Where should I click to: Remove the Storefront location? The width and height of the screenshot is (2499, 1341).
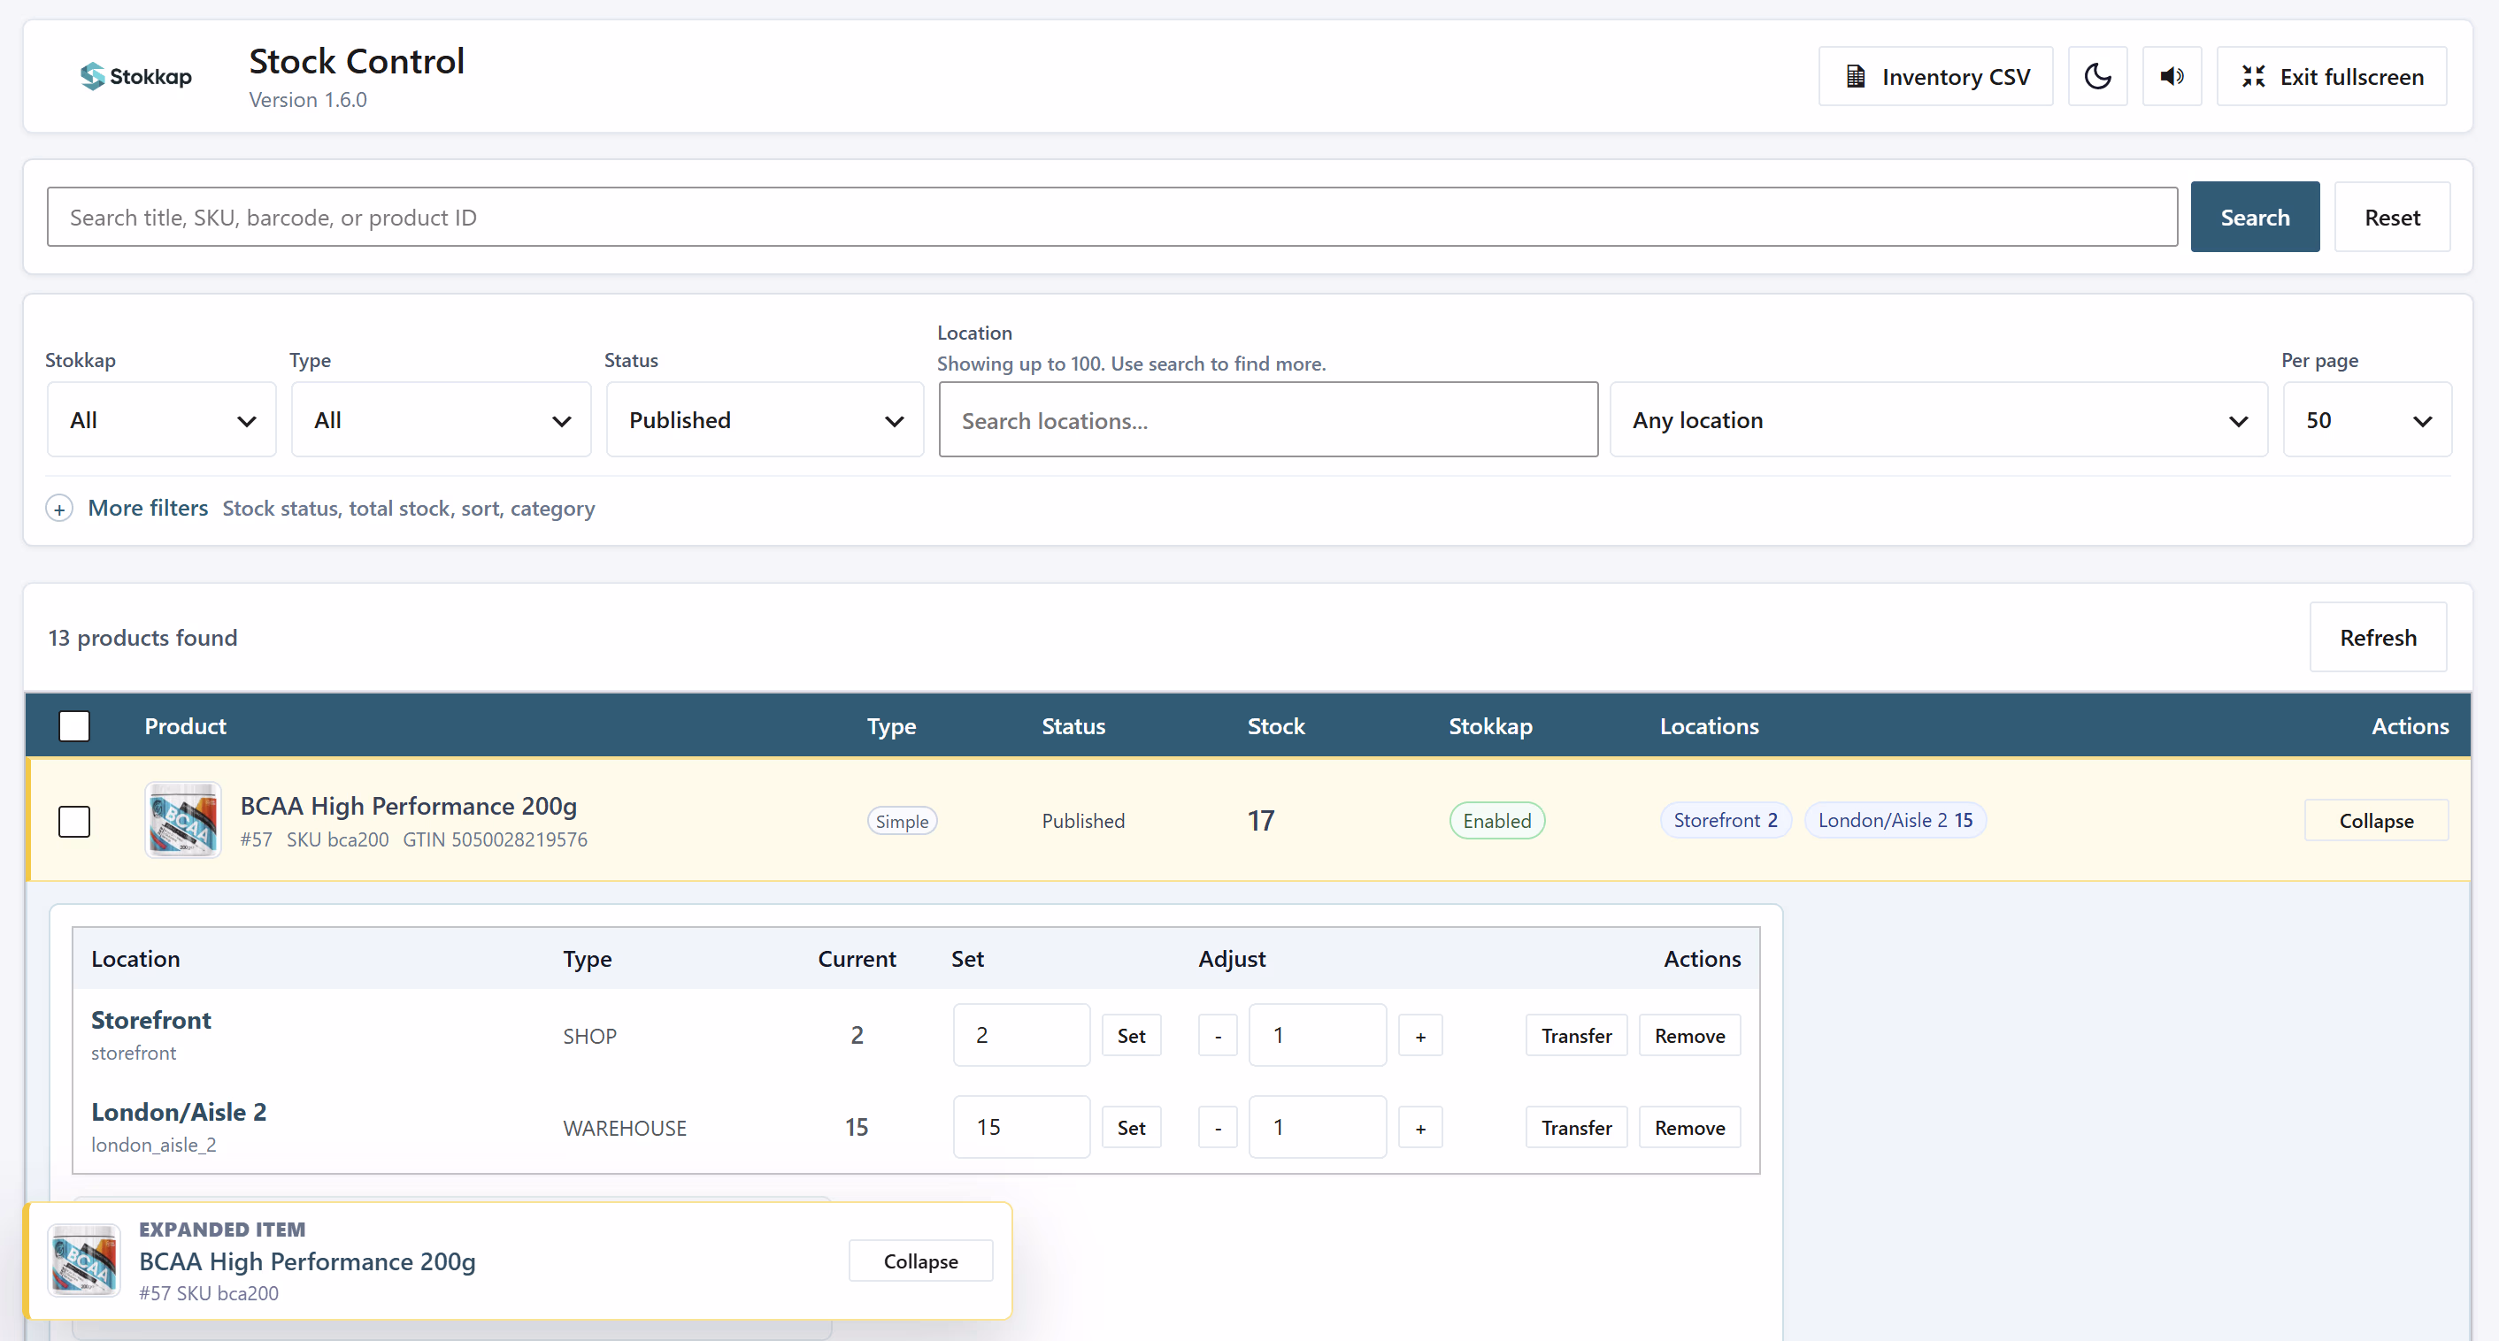(1689, 1036)
